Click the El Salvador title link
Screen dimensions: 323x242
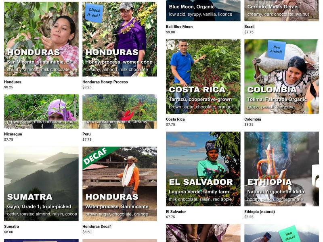176,211
